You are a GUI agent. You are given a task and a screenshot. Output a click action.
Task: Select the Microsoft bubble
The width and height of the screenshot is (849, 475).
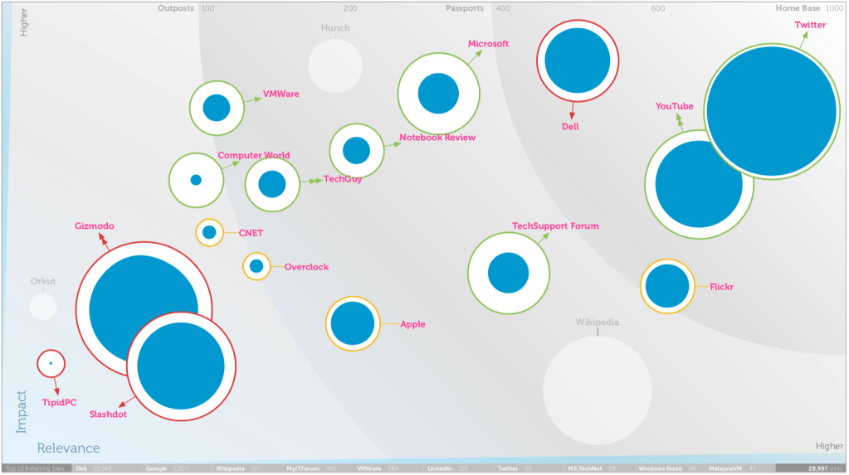(438, 93)
